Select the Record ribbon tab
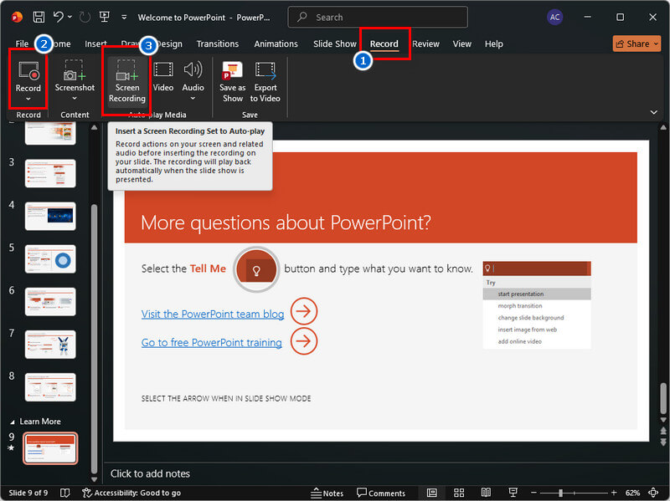Image resolution: width=670 pixels, height=501 pixels. pos(384,43)
